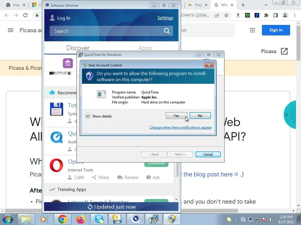The width and height of the screenshot is (301, 225).
Task: Switch to the Apps tab in Software Informer
Action: (x=145, y=48)
